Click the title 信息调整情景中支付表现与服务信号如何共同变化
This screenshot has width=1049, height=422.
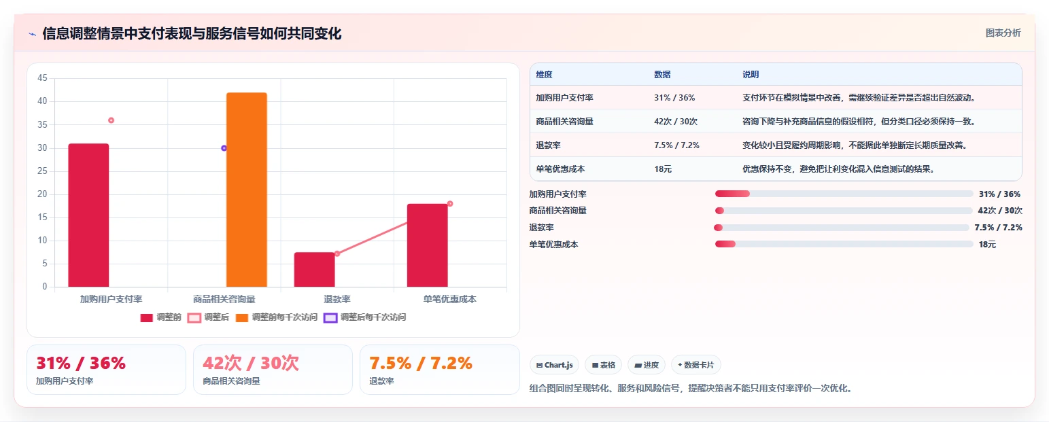pyautogui.click(x=192, y=33)
